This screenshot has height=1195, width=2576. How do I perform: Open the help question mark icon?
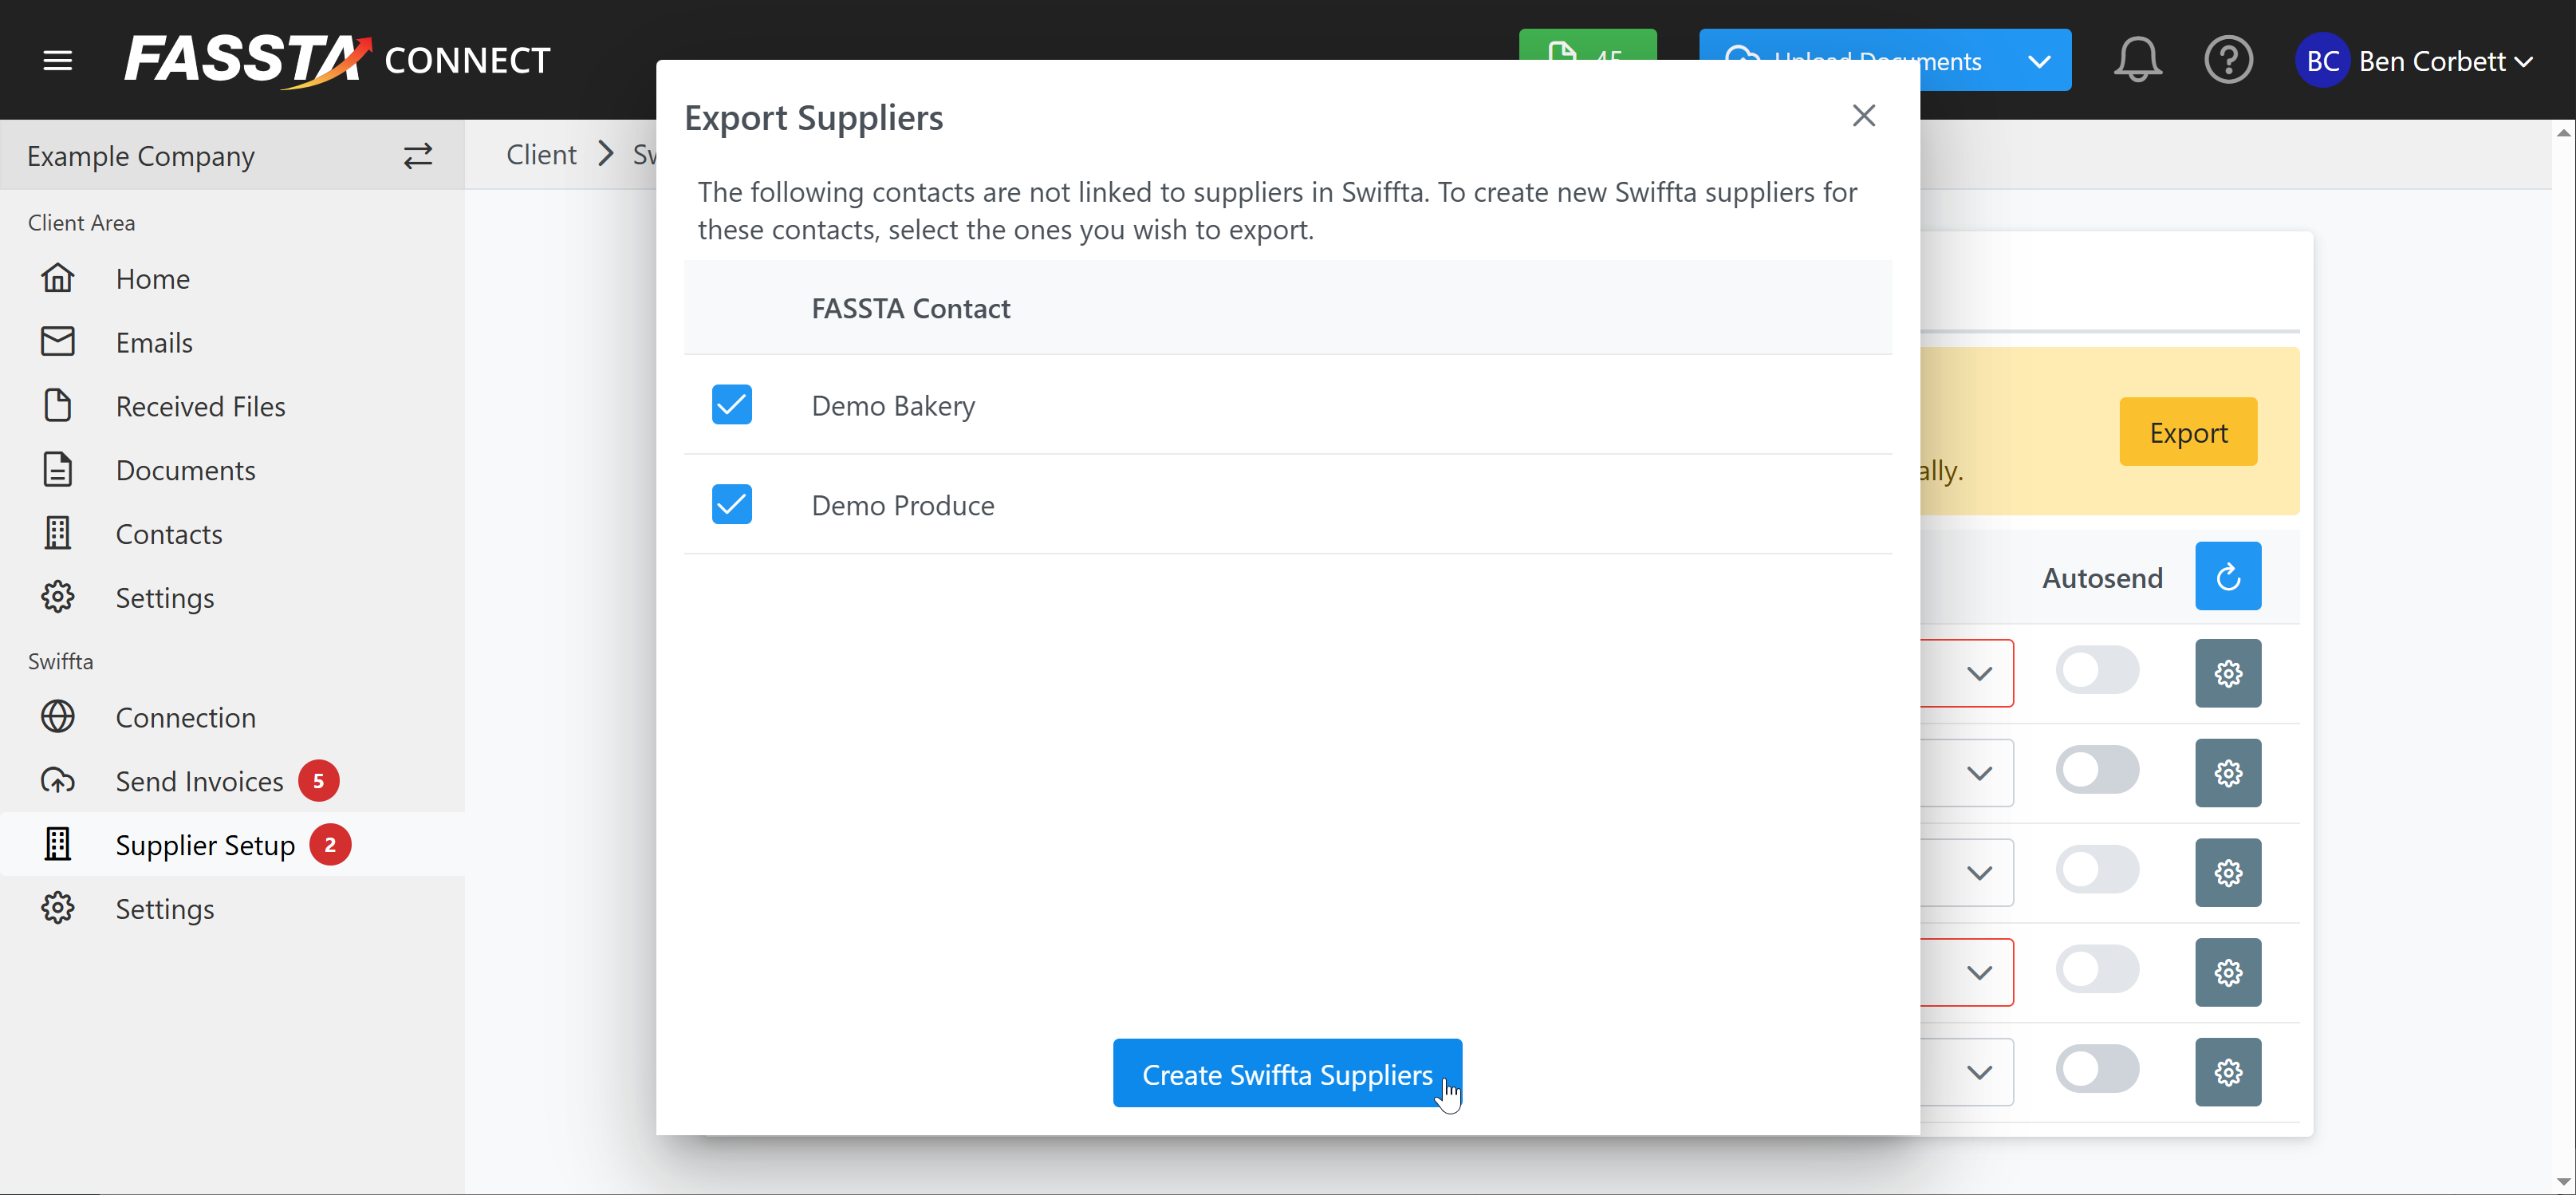(x=2228, y=60)
